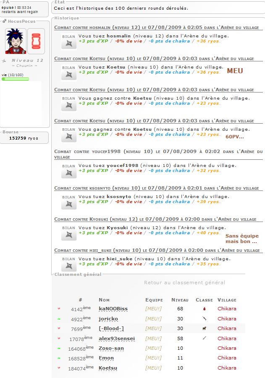The width and height of the screenshot is (265, 378).
Task: Click alex93sensei class blade icon
Action: (205, 338)
